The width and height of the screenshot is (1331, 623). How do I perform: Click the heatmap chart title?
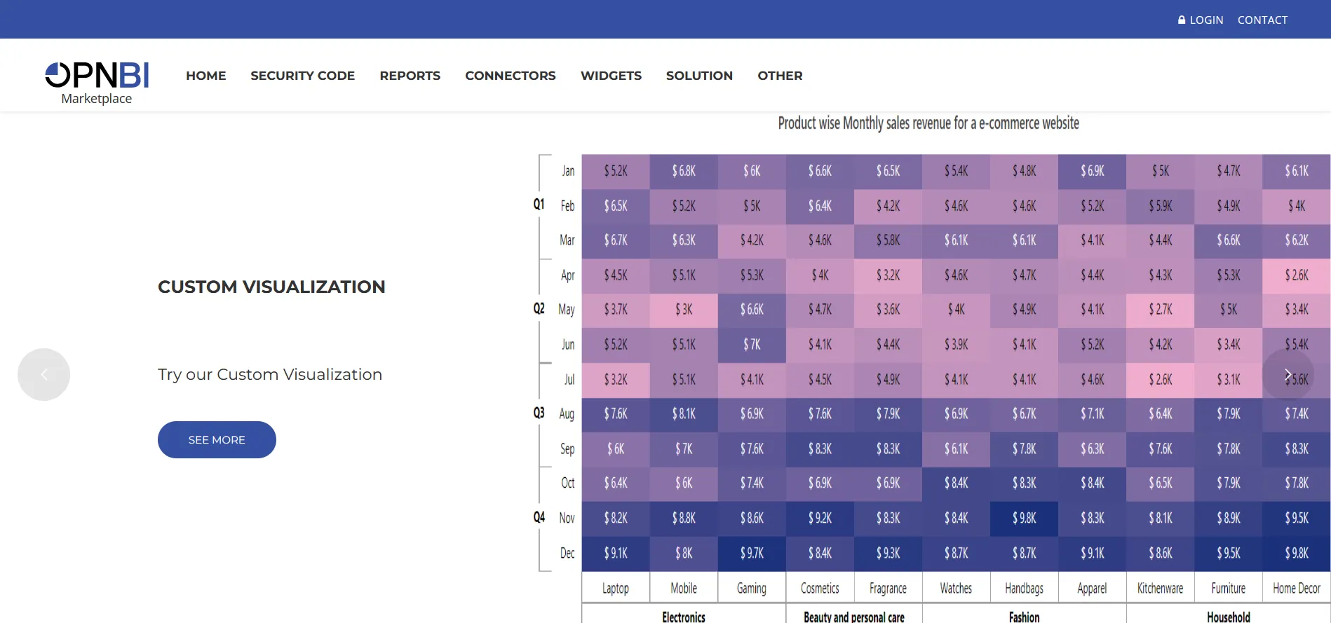click(x=928, y=123)
